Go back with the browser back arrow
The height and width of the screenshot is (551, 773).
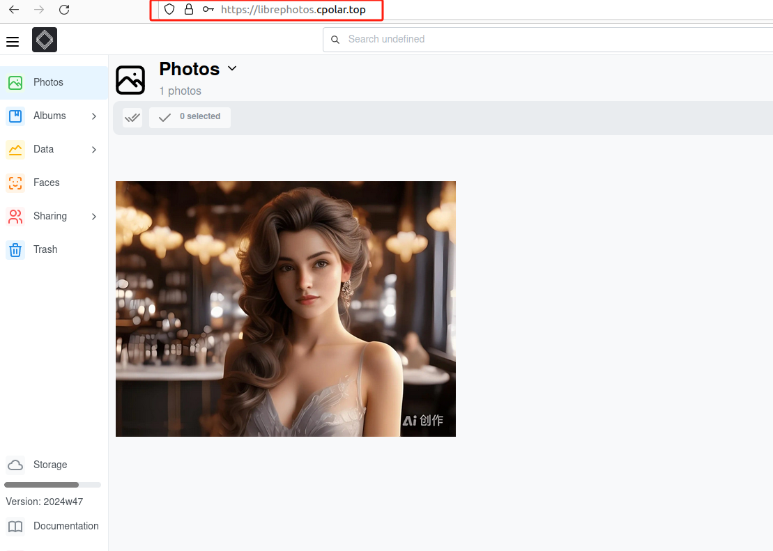click(14, 9)
